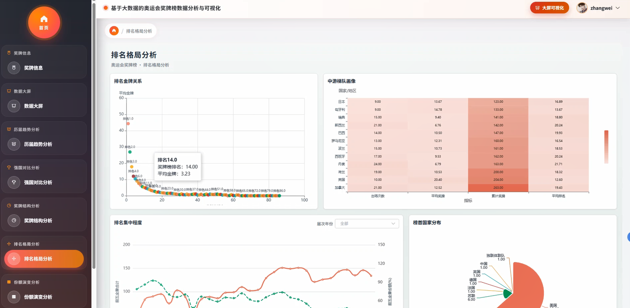Click the 历届趋势分析 circle icon
The image size is (630, 308).
[x=14, y=144]
